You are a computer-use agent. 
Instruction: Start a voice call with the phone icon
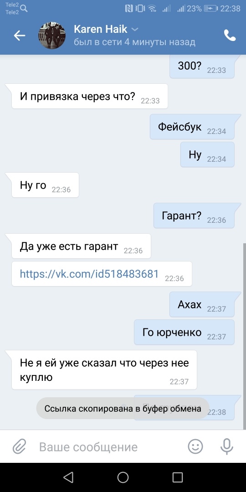click(x=230, y=36)
